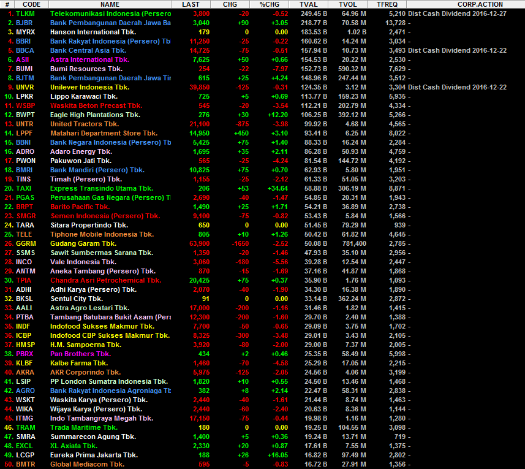
Task: Click the name Sitara Propertindo Tbk.
Action: point(89,225)
